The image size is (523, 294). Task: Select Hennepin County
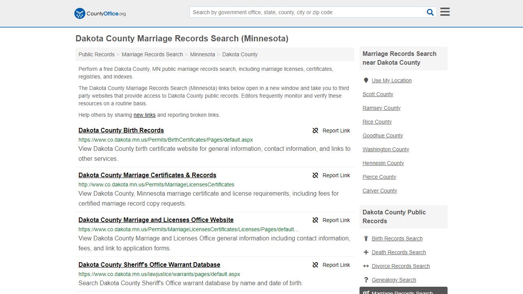(x=383, y=163)
